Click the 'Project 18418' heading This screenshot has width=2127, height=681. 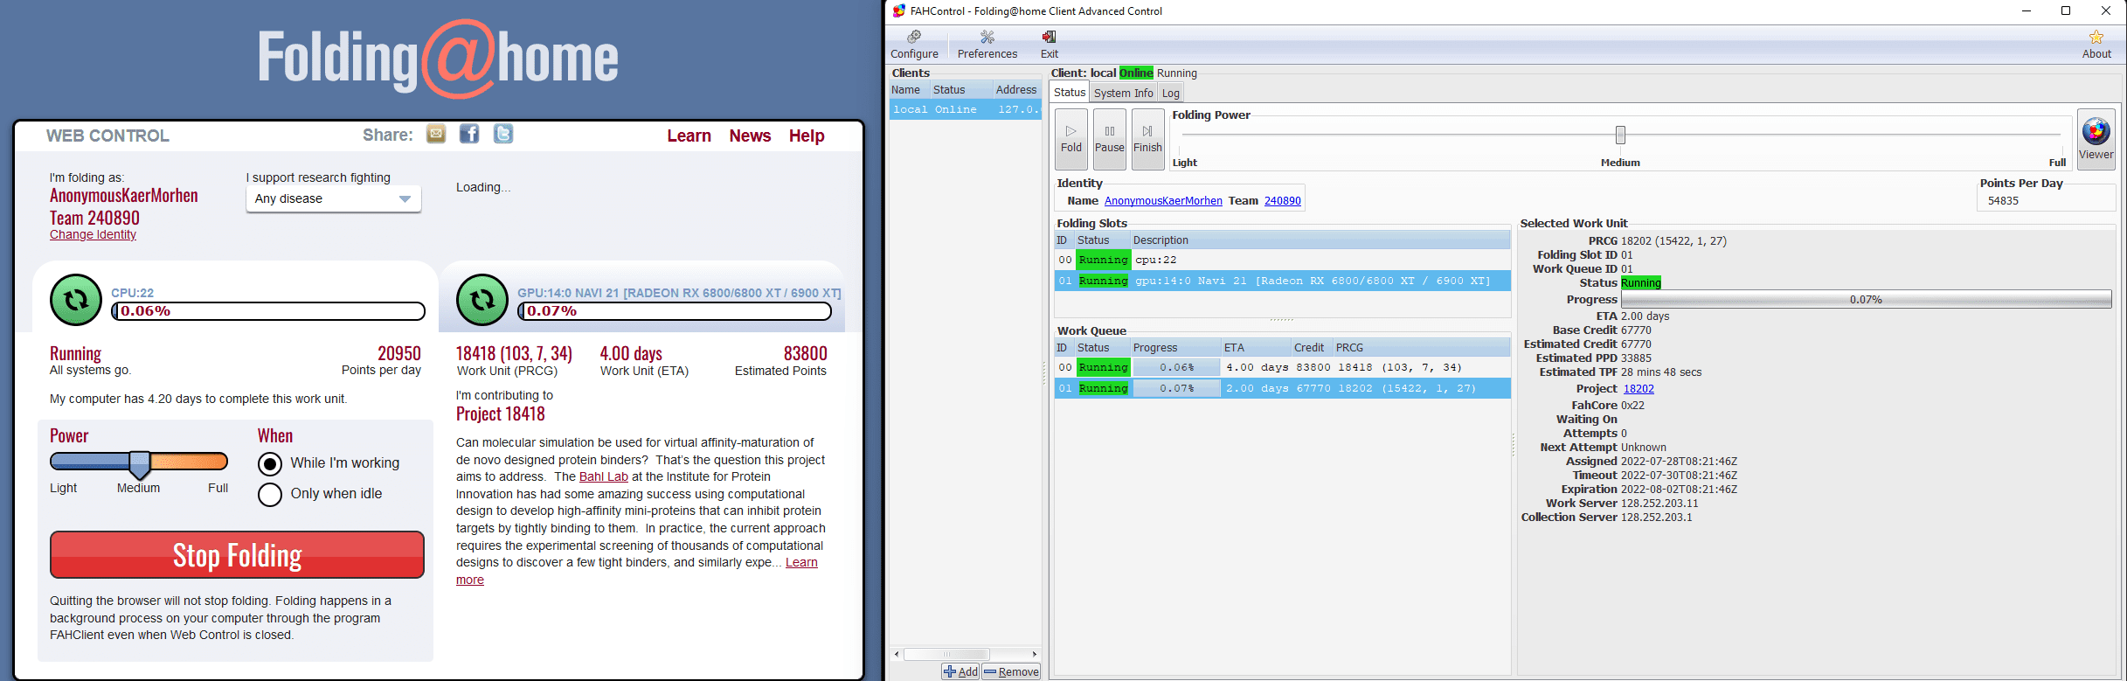click(501, 414)
